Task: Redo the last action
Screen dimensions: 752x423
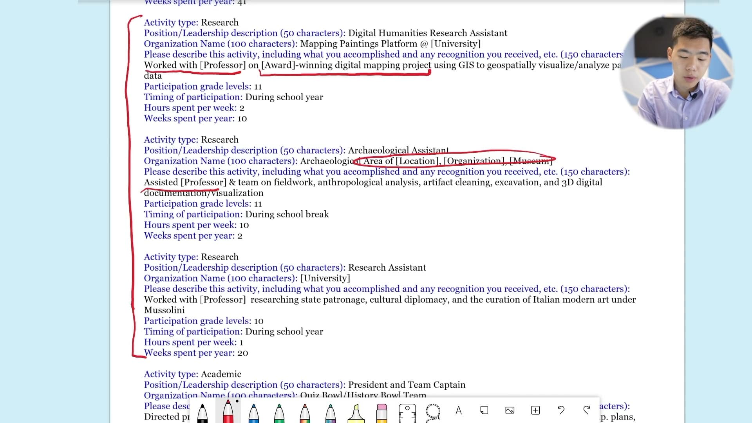Action: [586, 410]
